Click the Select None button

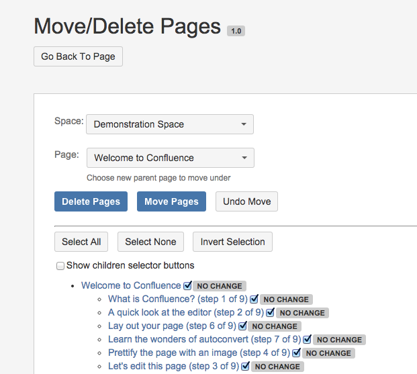[150, 242]
